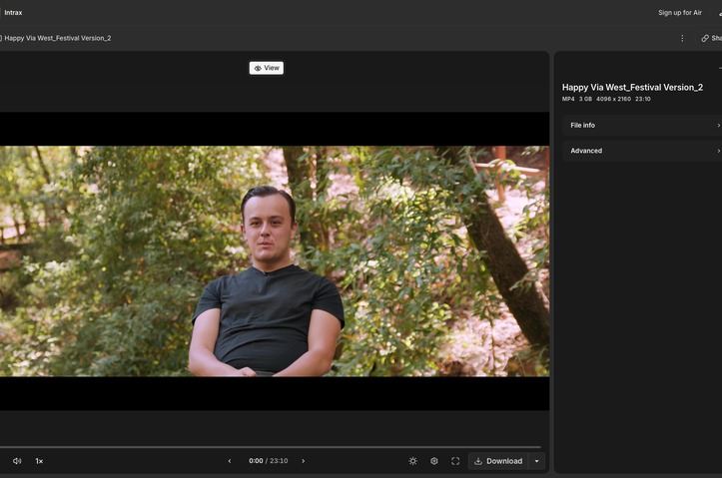This screenshot has width=722, height=478.
Task: Expand the File info section
Action: pos(642,125)
